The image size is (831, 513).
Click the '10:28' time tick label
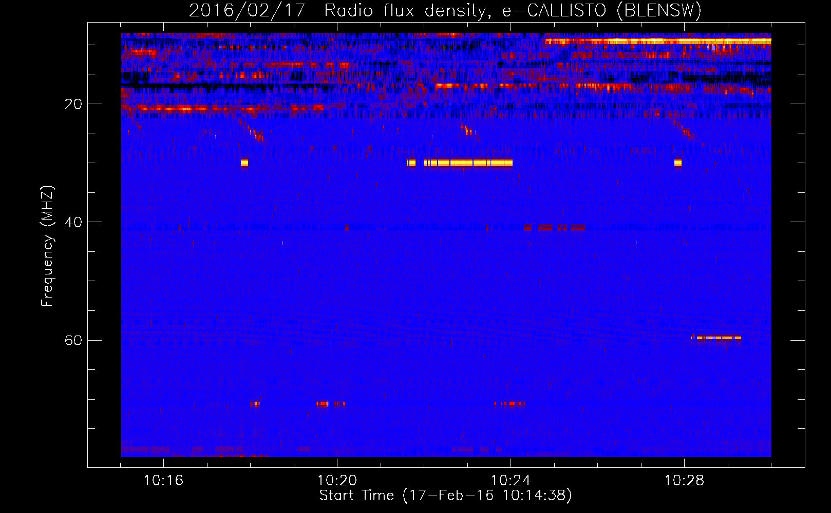click(x=684, y=481)
